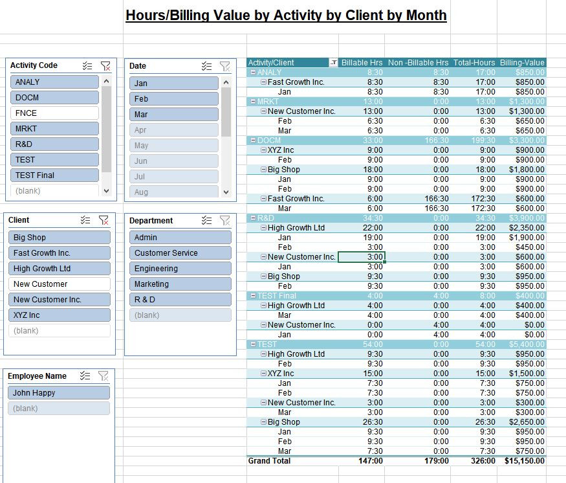
Task: Toggle the FNCE item in Activity Code slicer
Action: 54,113
